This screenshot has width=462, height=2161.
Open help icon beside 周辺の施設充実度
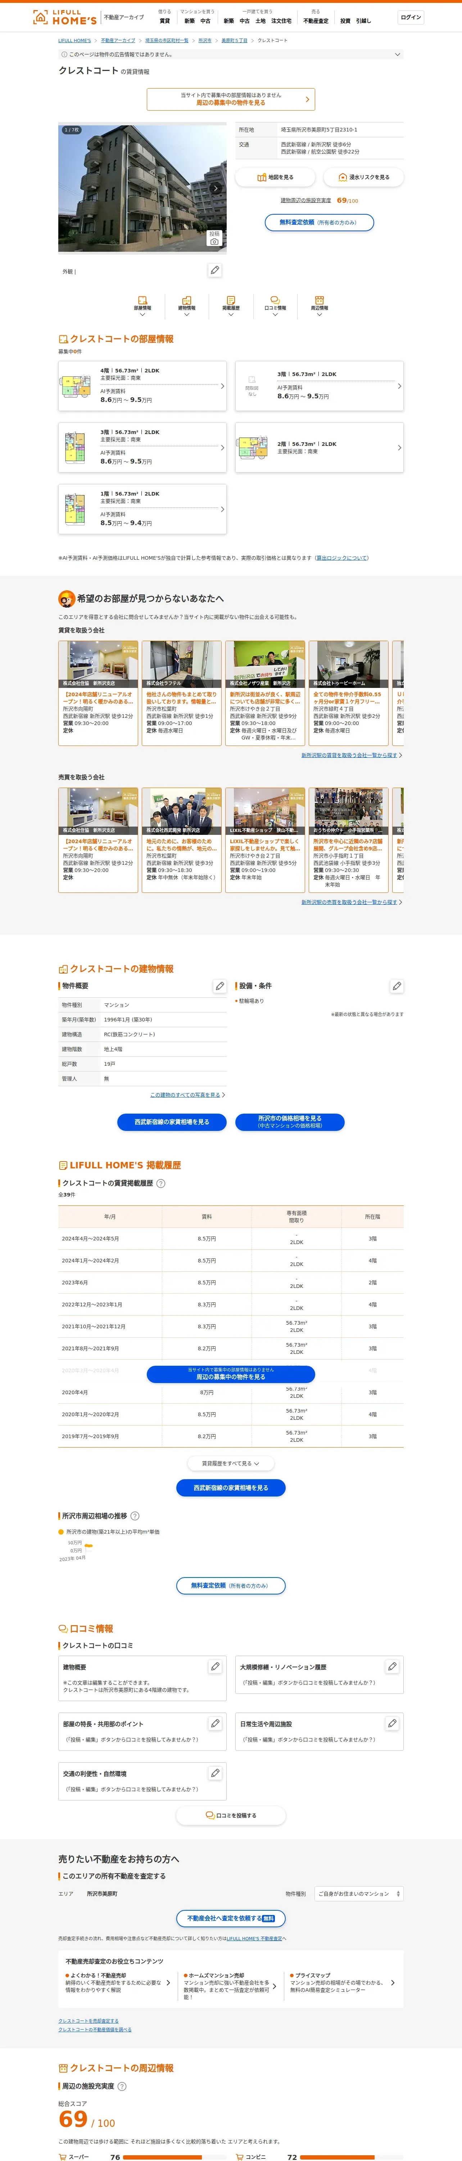pos(122,2086)
